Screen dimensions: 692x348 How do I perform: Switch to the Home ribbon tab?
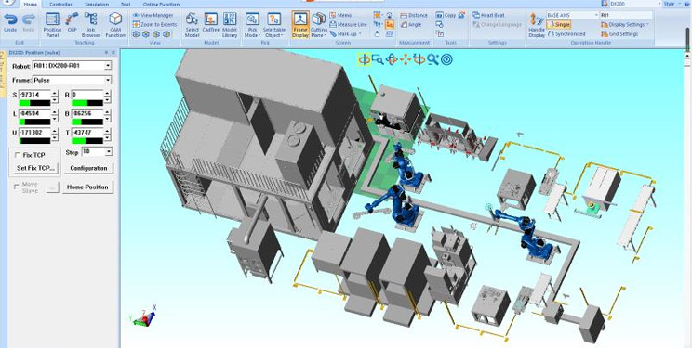pos(30,5)
